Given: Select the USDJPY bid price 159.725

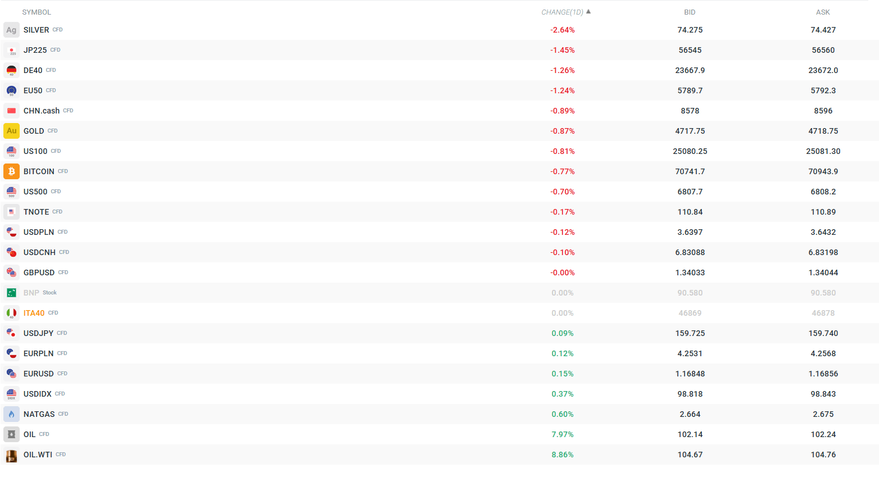Looking at the screenshot, I should point(690,333).
